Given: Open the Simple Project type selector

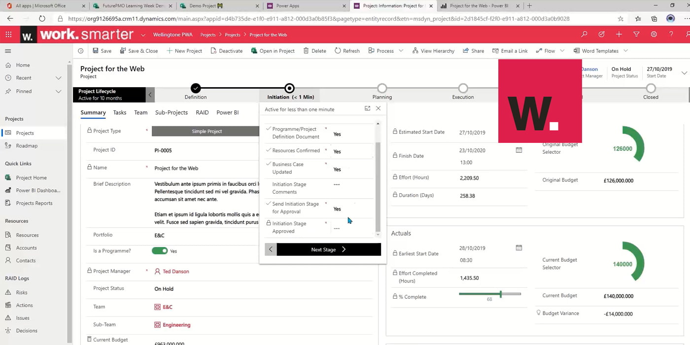Looking at the screenshot, I should 207,131.
